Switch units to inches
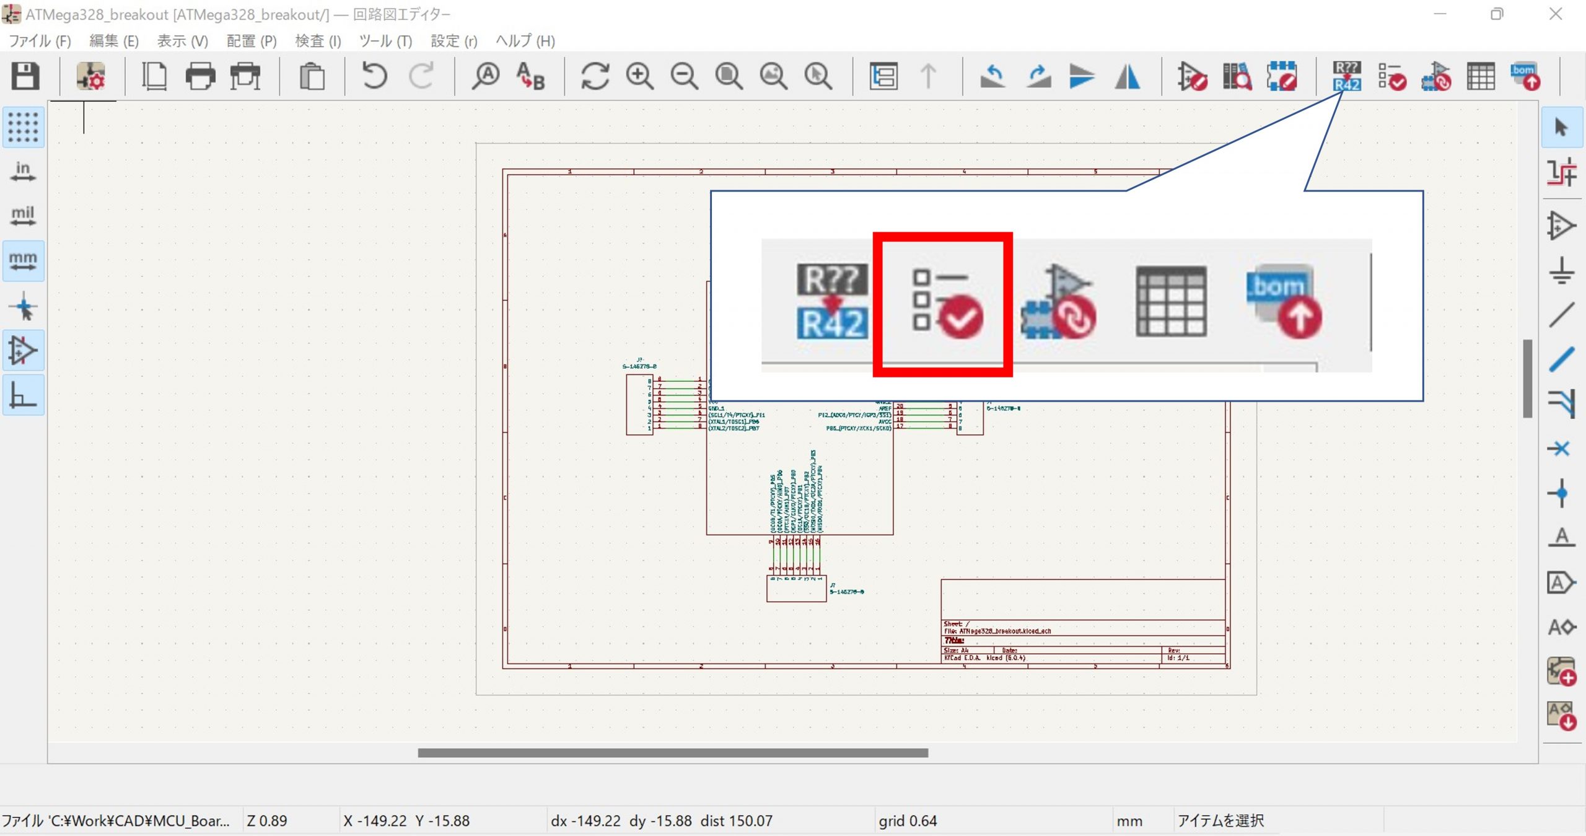 pos(24,172)
